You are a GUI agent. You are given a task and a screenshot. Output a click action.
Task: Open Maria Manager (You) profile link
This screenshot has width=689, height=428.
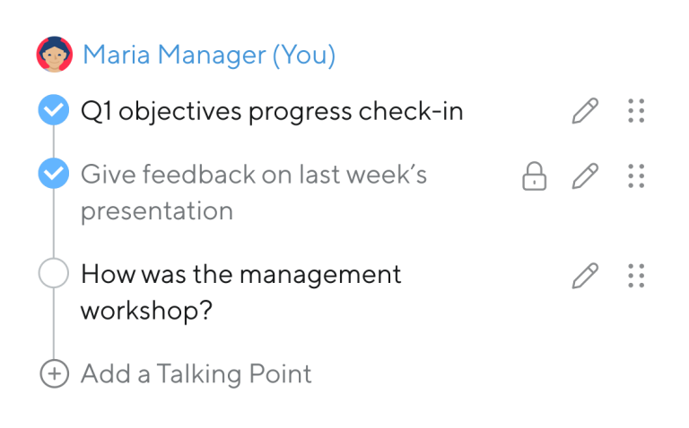click(x=209, y=56)
